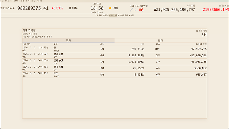Sort by the 거래 시간 column header
Viewport: 229px width, 129px height.
click(26, 44)
